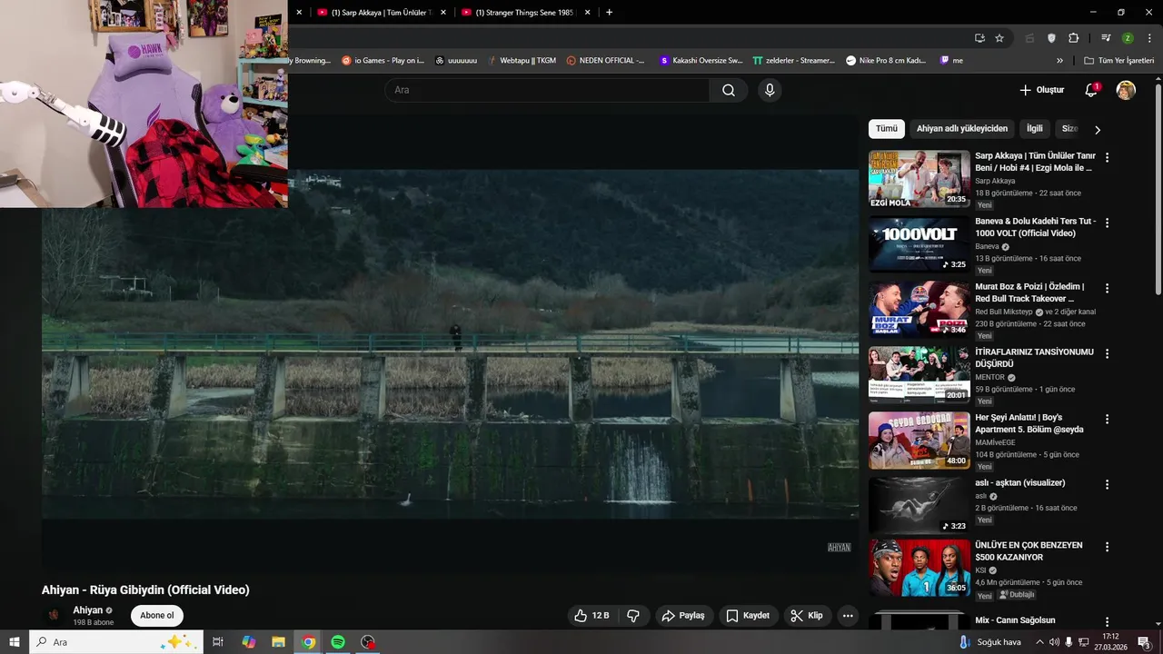This screenshot has width=1163, height=654.
Task: Open Copilot icon in taskbar
Action: [x=248, y=642]
